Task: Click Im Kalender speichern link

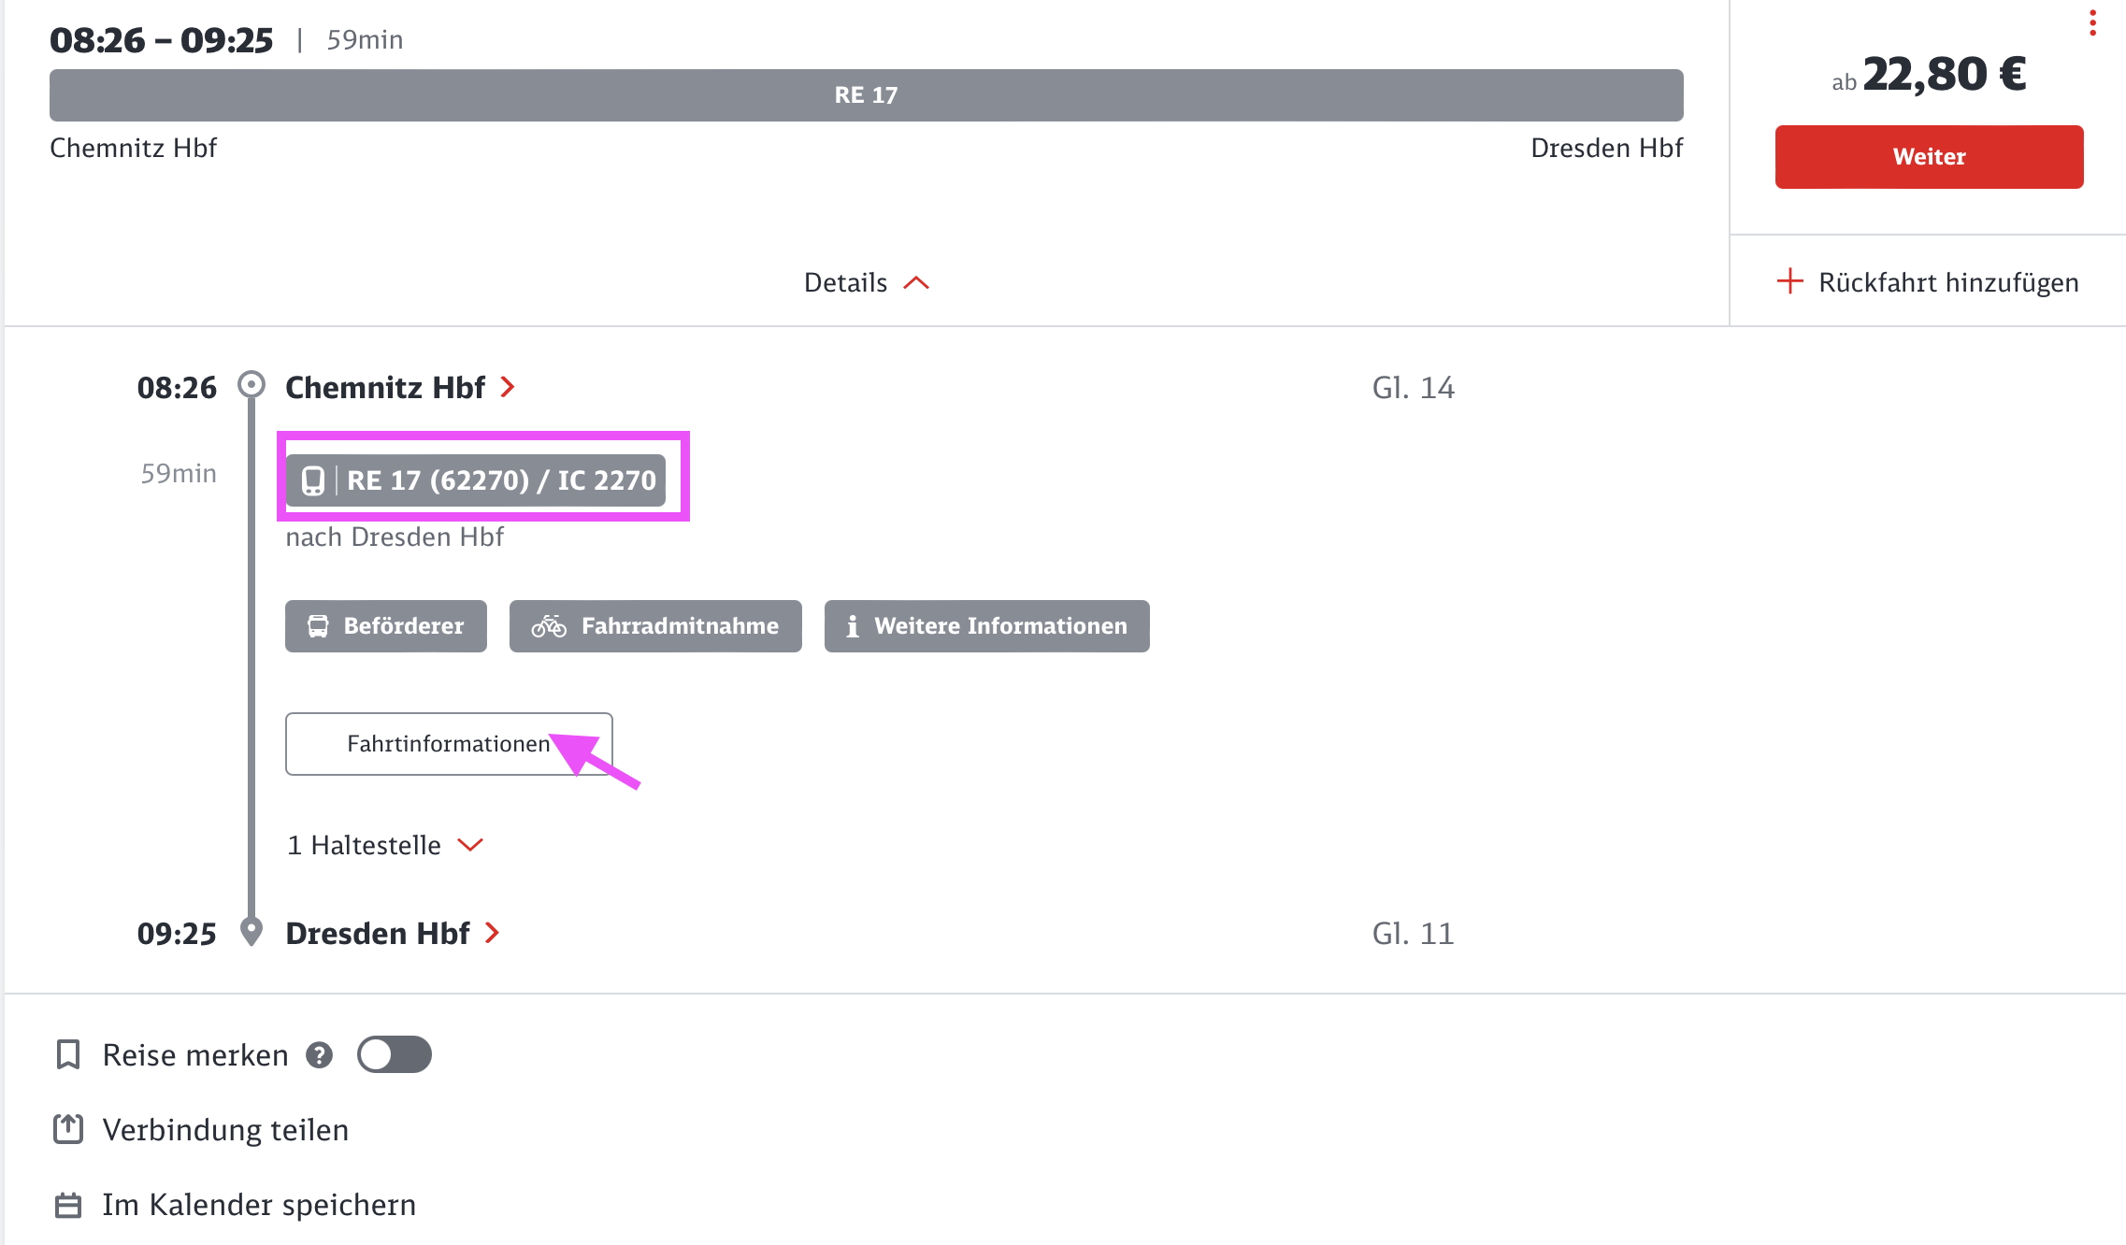Action: click(x=258, y=1205)
